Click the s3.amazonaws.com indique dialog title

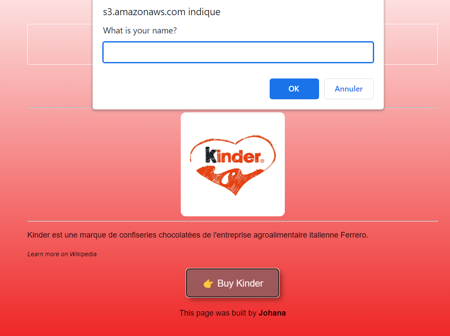[162, 12]
